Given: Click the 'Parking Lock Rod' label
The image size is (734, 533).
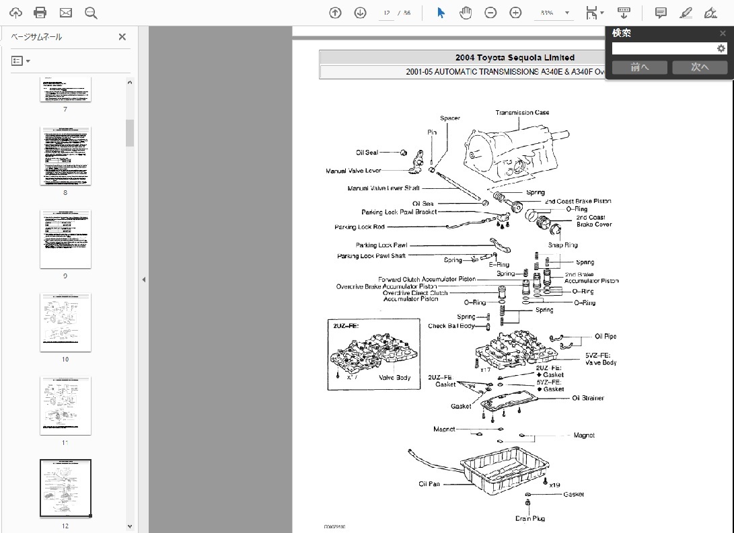Looking at the screenshot, I should pyautogui.click(x=359, y=227).
